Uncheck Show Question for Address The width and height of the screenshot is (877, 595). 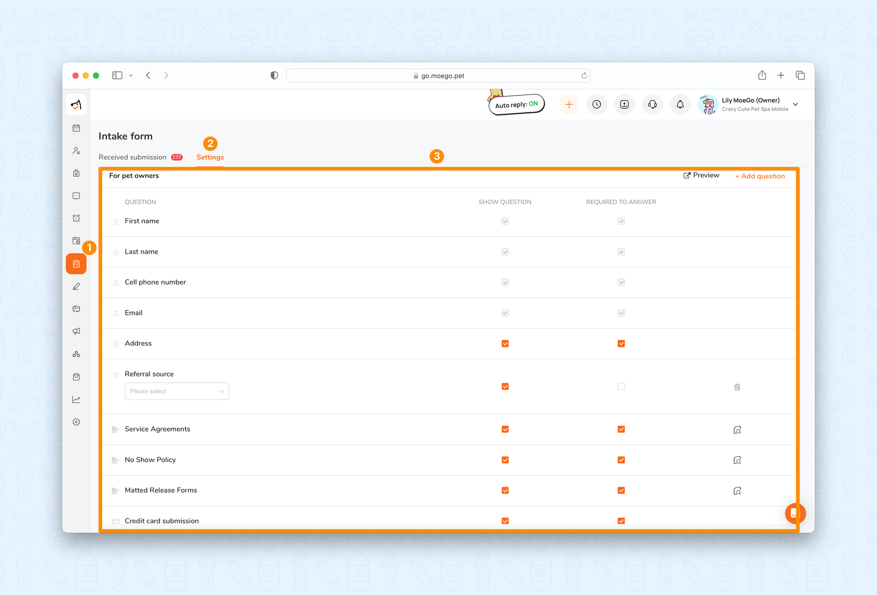point(505,343)
